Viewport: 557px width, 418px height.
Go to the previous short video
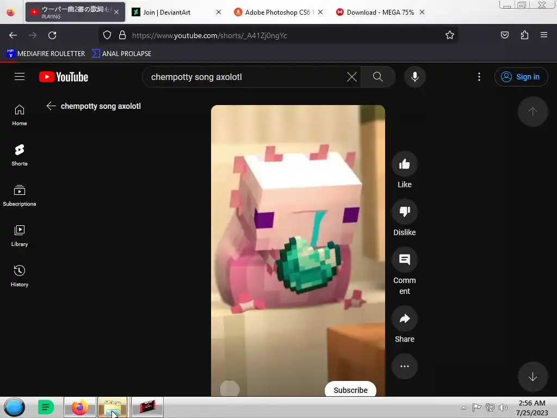[533, 112]
